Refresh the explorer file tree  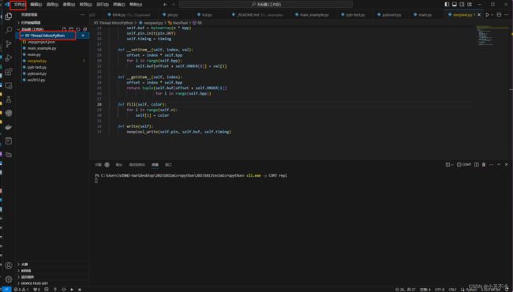pos(78,29)
